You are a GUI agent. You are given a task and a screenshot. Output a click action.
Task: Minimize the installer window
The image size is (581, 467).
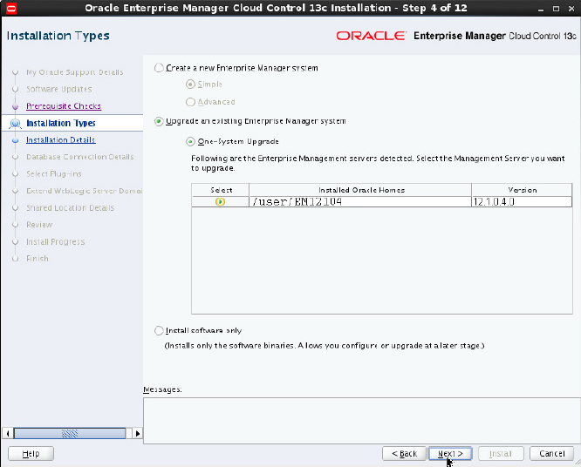(541, 9)
